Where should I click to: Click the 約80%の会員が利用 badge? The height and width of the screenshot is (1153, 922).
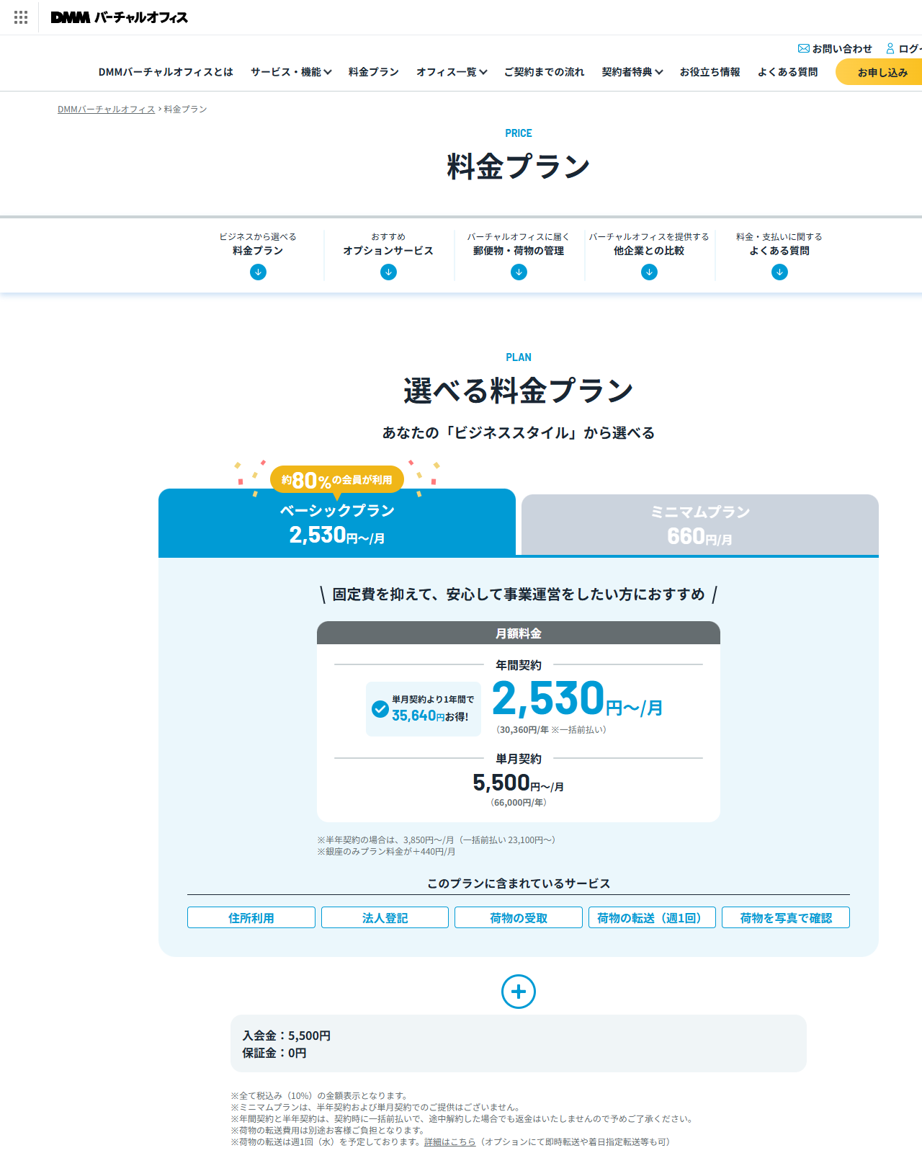(337, 480)
